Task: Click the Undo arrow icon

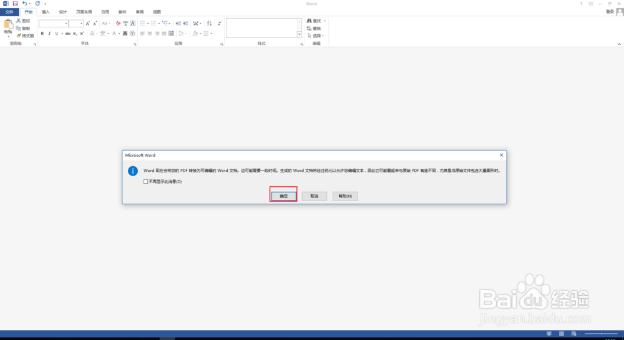Action: click(x=24, y=4)
